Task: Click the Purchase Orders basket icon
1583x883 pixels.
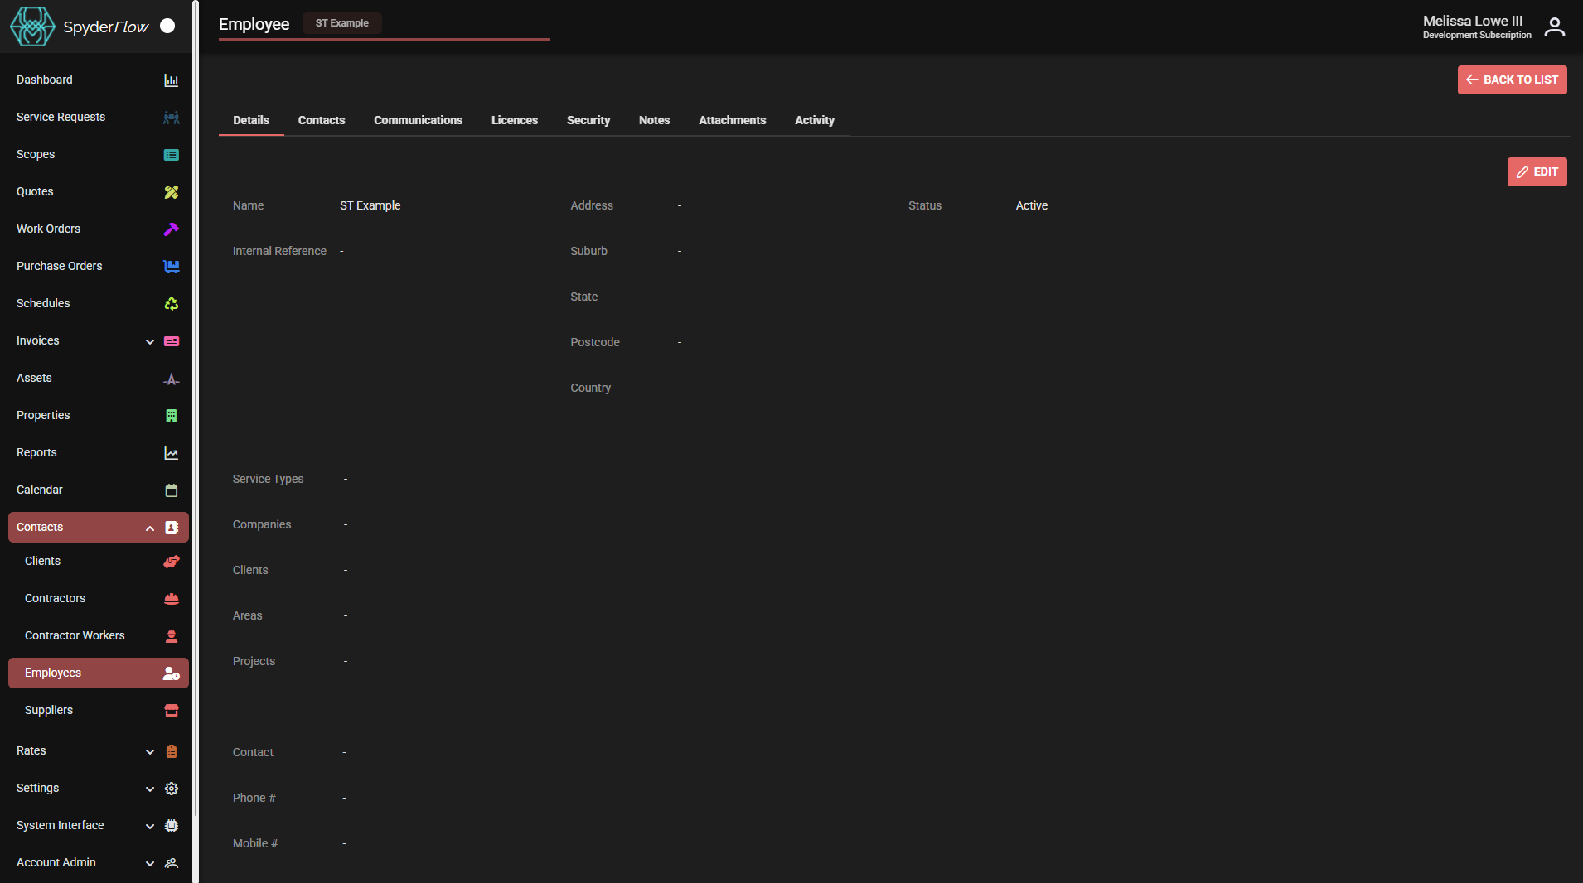Action: (x=171, y=266)
